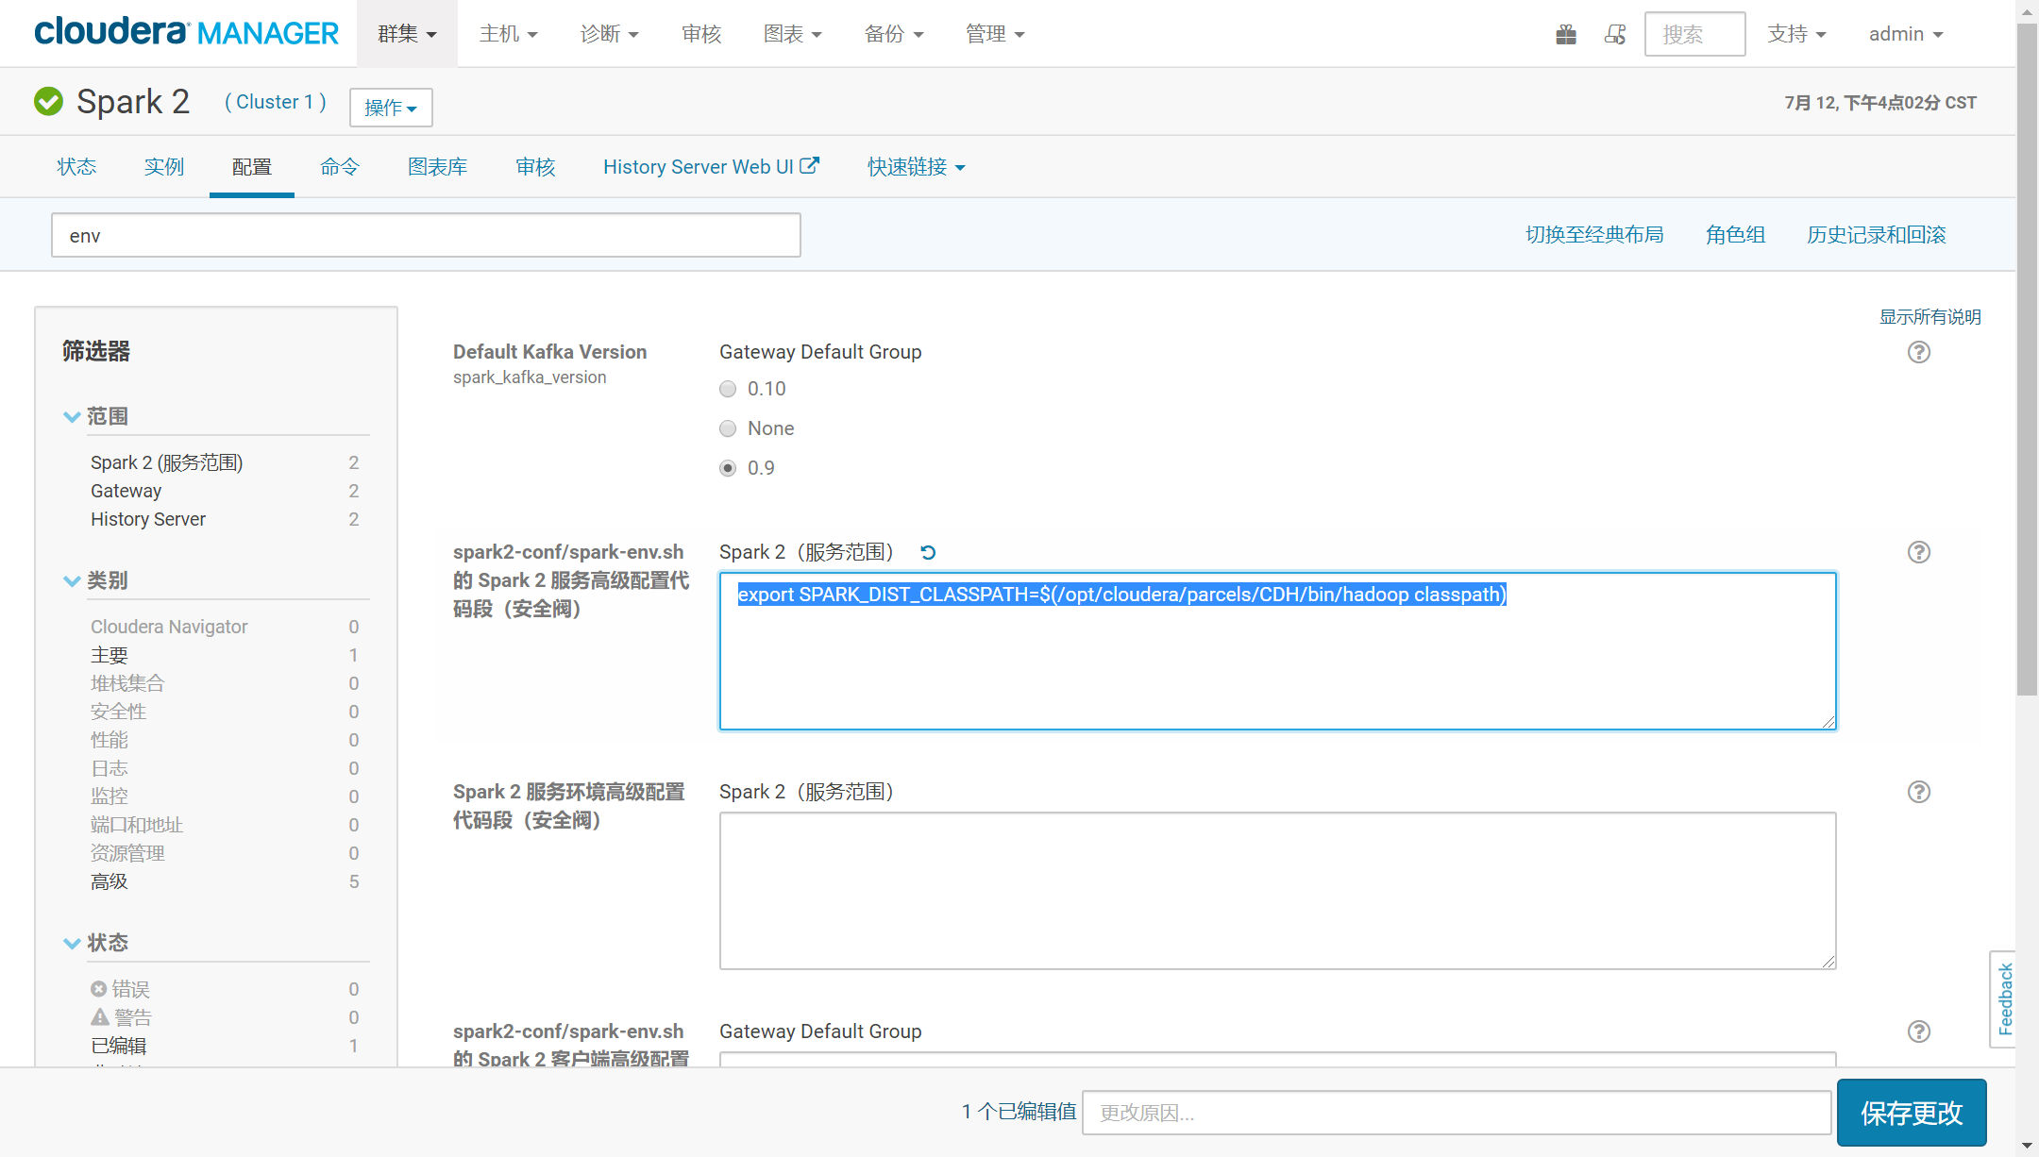Viewport: 2039px width, 1157px height.
Task: Click the env configuration search field
Action: [x=426, y=235]
